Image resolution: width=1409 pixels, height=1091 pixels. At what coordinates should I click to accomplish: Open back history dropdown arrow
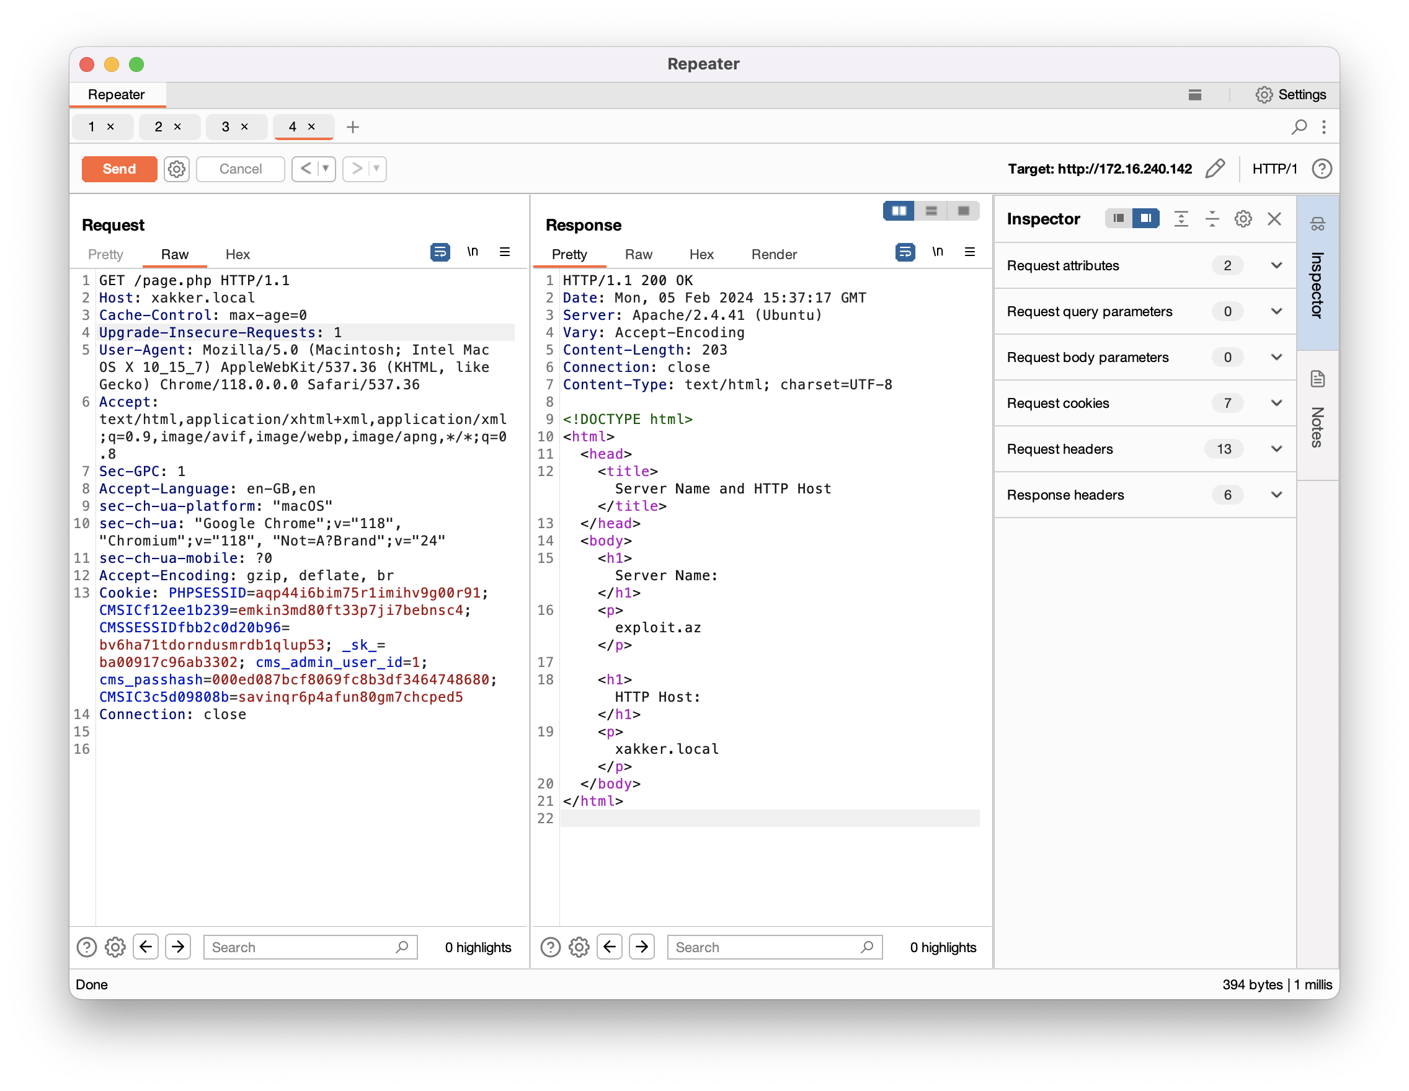pos(326,169)
